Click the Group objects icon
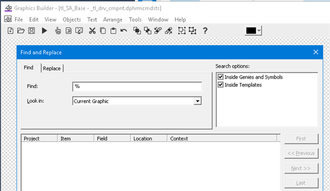 [182, 31]
